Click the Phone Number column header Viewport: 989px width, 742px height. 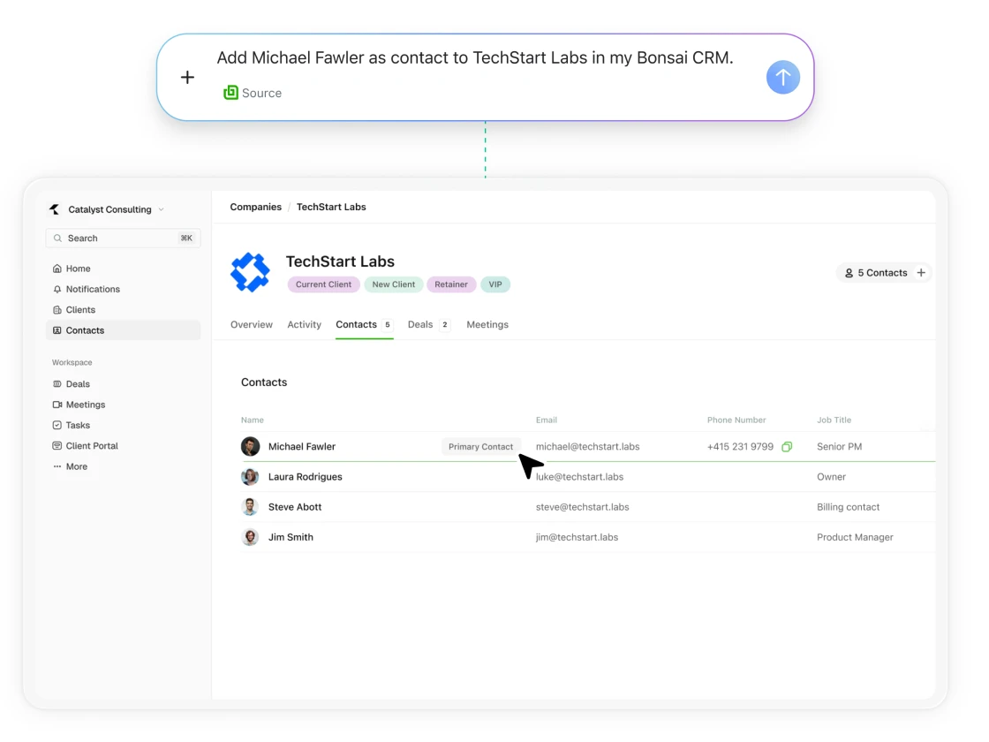736,420
